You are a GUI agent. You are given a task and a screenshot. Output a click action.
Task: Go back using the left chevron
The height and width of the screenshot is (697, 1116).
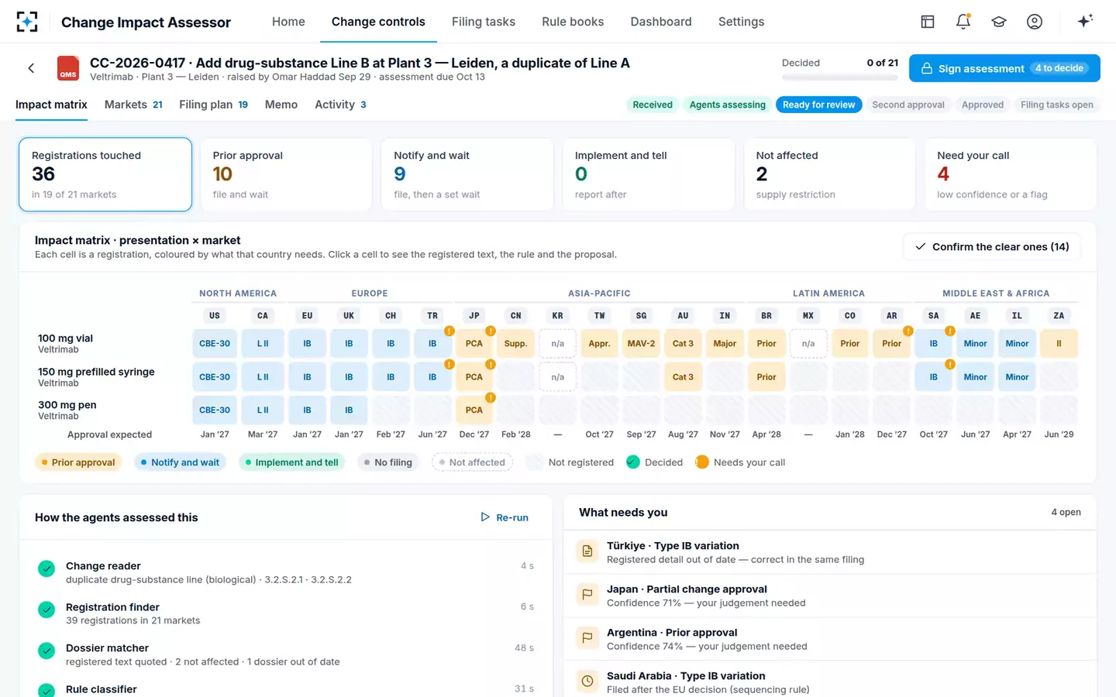(x=31, y=68)
